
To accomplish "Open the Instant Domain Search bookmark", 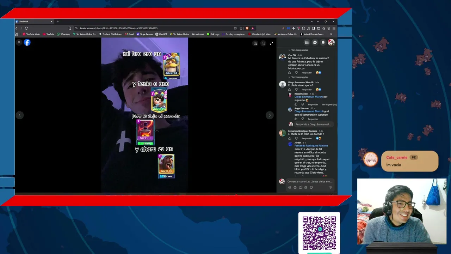I will click(x=312, y=34).
